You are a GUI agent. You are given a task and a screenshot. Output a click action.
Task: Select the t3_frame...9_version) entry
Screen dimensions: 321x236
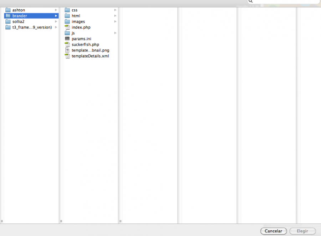(x=32, y=27)
